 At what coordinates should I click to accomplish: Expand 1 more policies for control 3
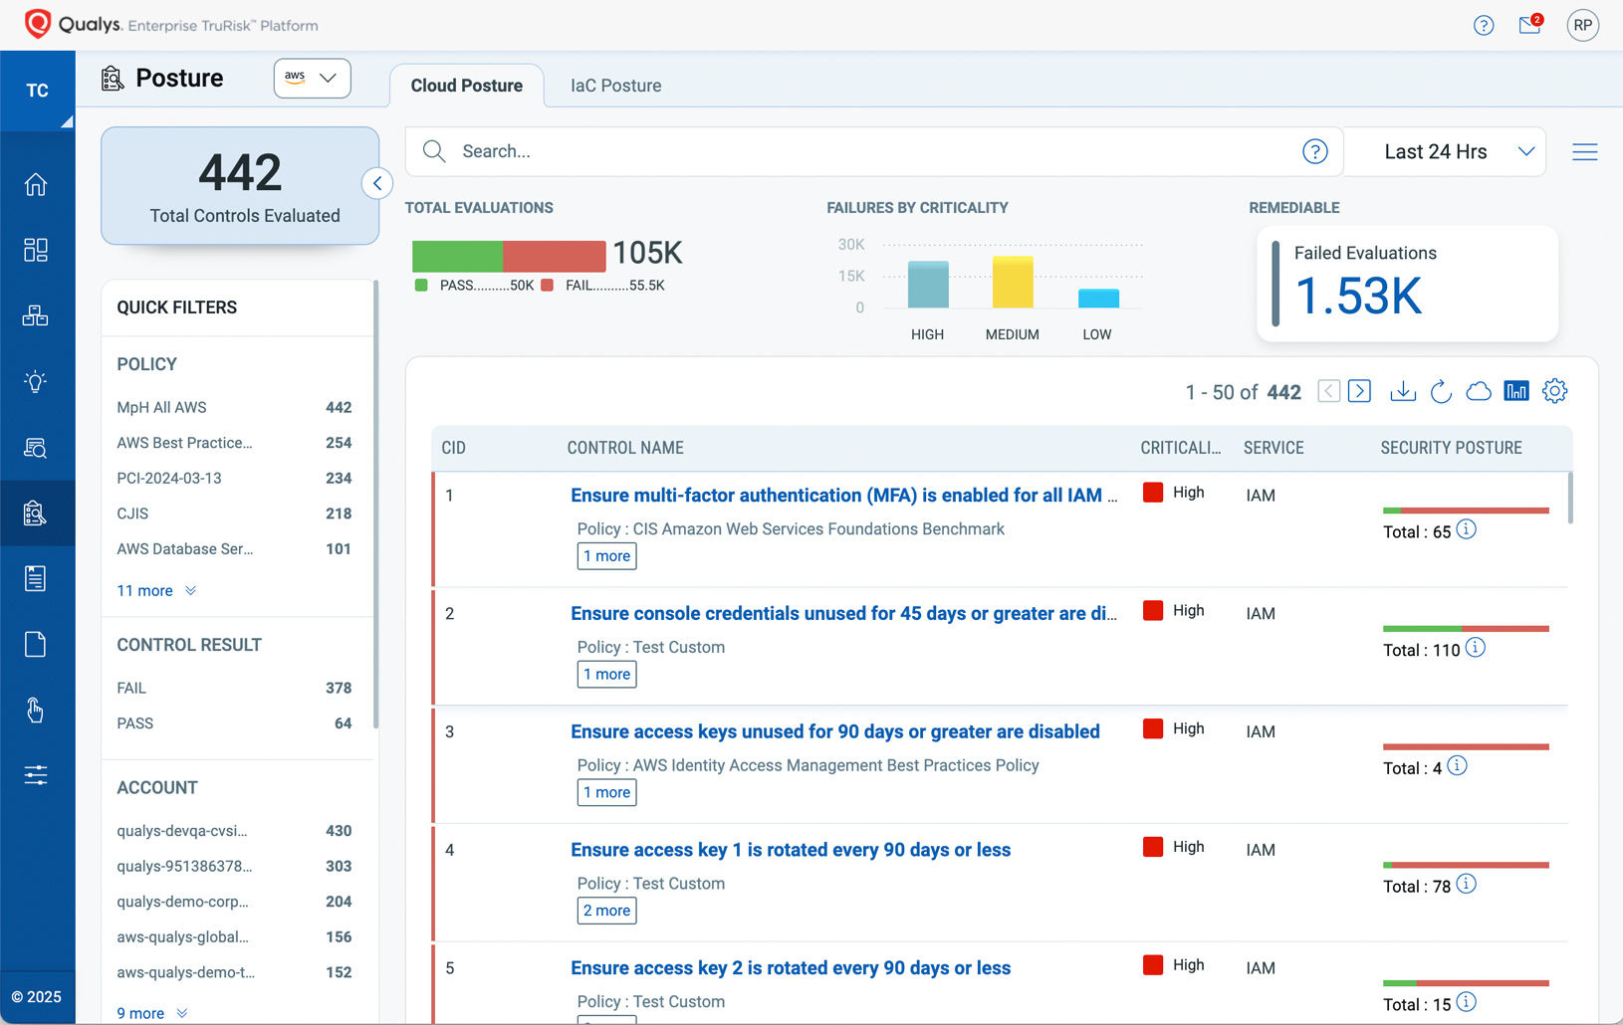tap(607, 793)
